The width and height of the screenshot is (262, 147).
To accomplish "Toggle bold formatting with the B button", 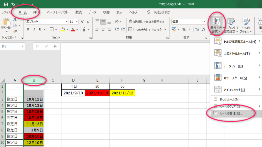I will (28, 30).
